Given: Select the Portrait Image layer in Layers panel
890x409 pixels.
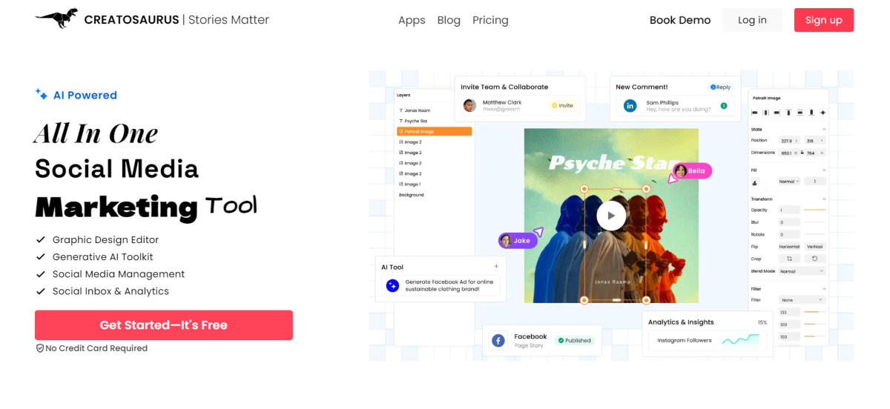Looking at the screenshot, I should pos(435,131).
